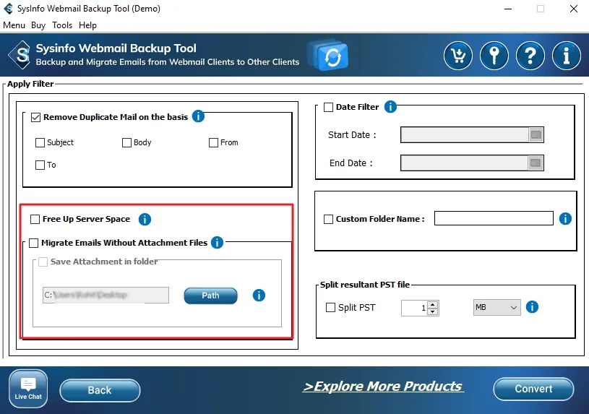Click the Back button

100,390
